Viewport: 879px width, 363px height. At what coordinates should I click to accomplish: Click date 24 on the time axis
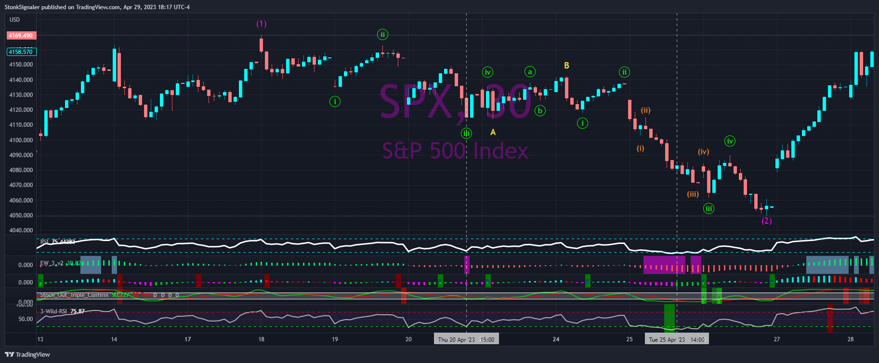[x=556, y=339]
